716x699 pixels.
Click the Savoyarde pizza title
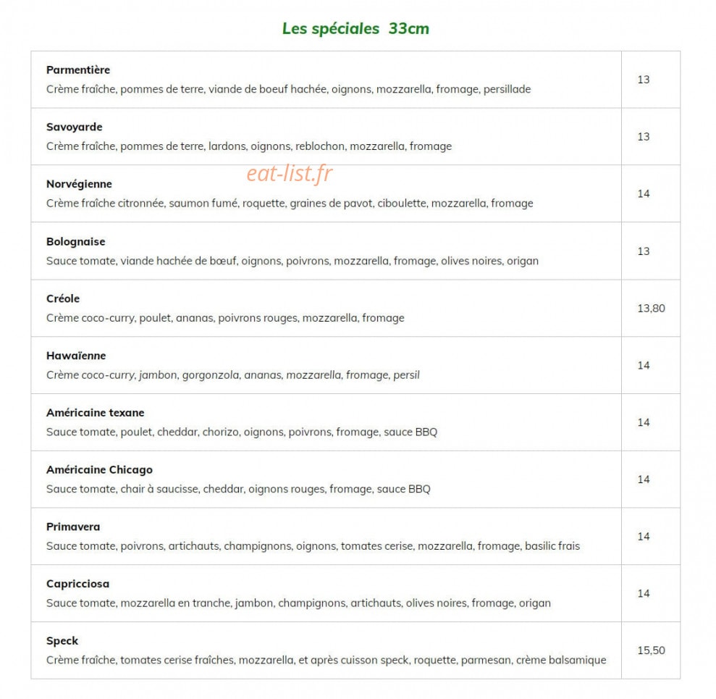(74, 127)
